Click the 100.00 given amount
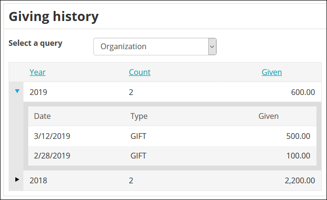The height and width of the screenshot is (200, 327). coord(298,156)
